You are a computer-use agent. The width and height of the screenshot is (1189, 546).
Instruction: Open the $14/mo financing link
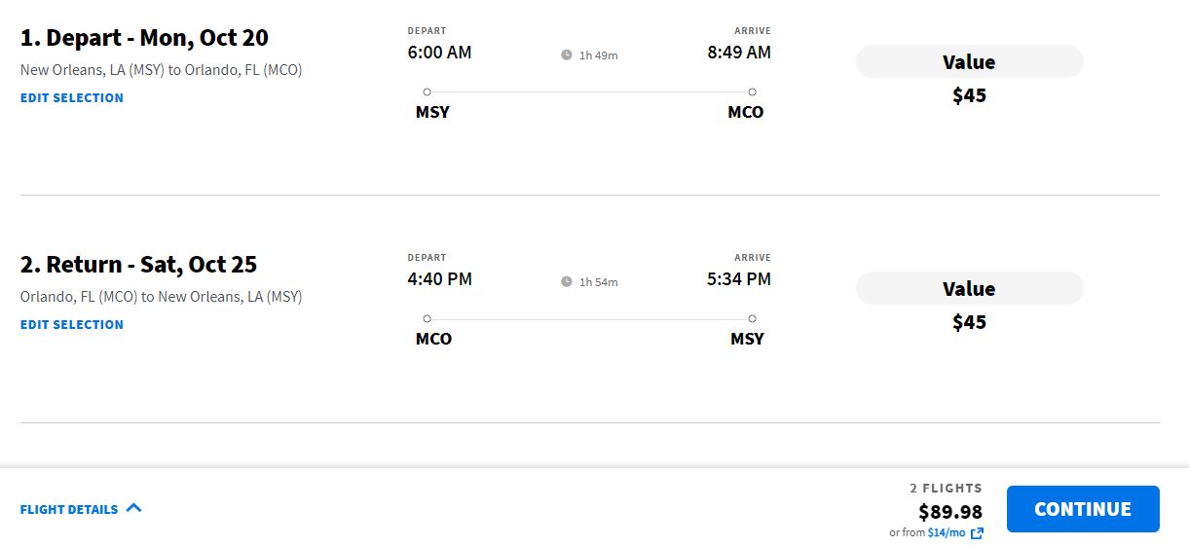(946, 533)
